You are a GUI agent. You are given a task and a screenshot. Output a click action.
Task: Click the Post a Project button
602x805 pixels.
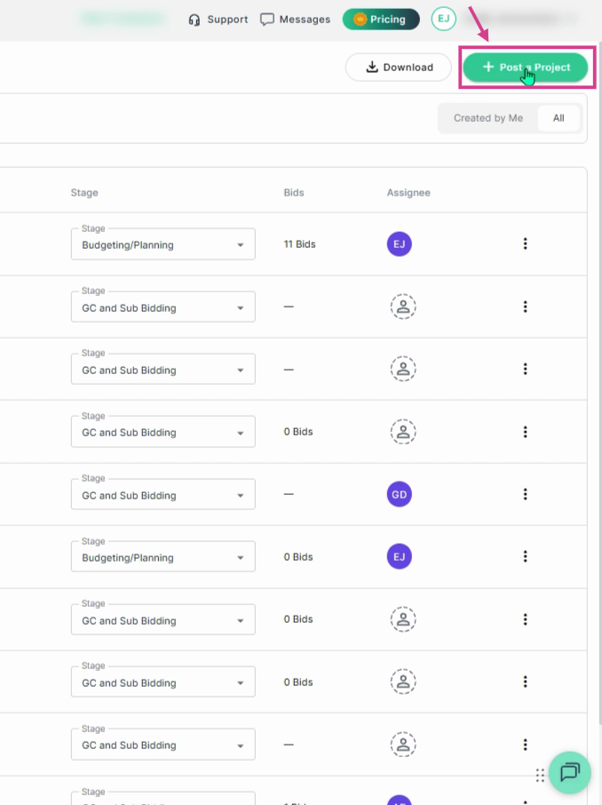(x=526, y=68)
